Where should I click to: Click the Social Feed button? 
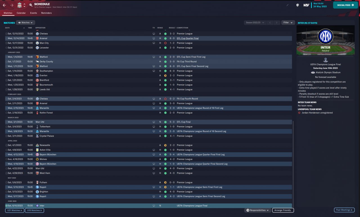point(346,5)
